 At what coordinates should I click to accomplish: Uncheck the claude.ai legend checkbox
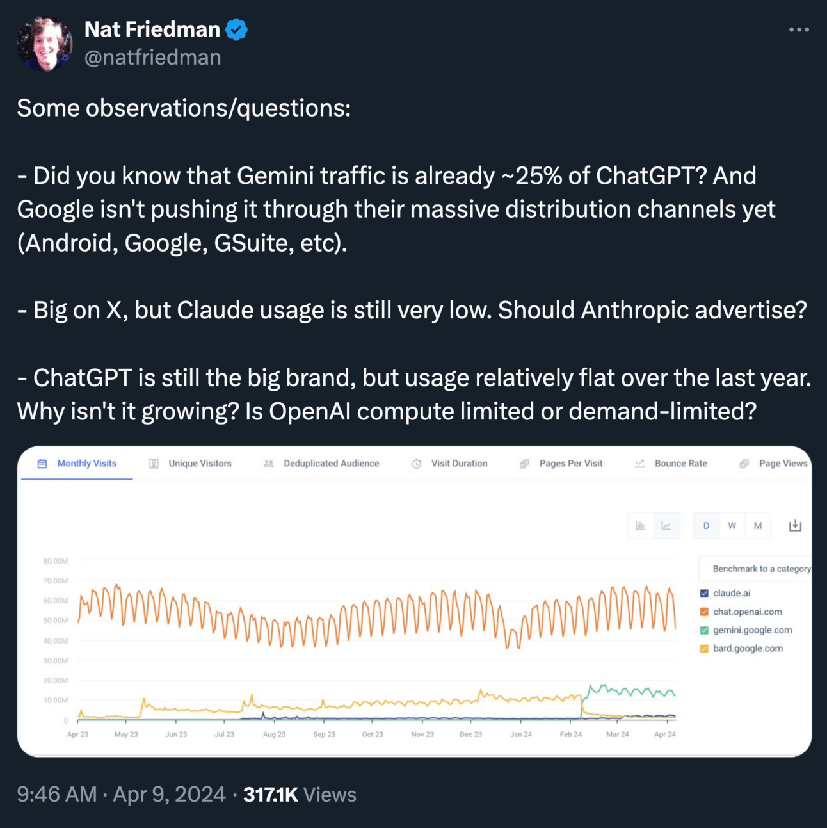(704, 594)
